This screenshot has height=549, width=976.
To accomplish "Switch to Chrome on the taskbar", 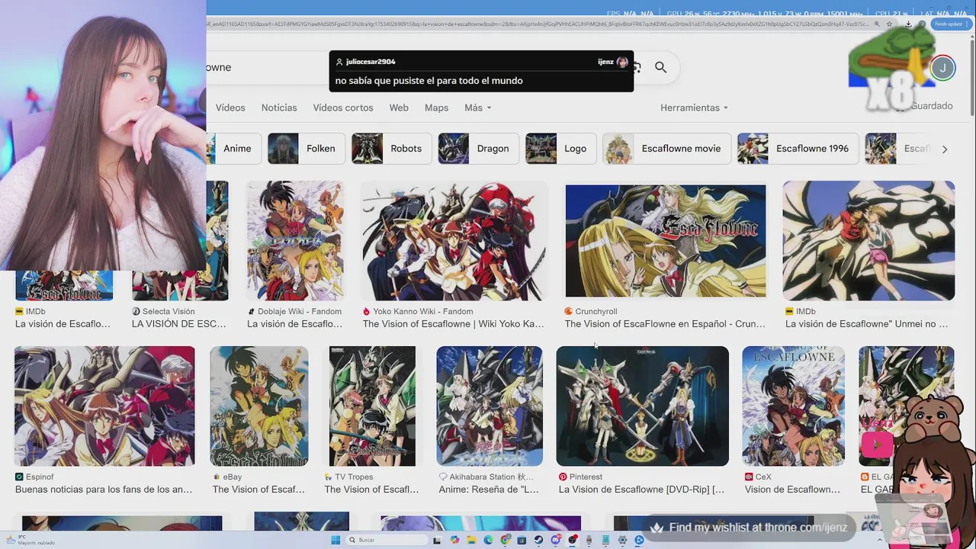I will point(506,540).
